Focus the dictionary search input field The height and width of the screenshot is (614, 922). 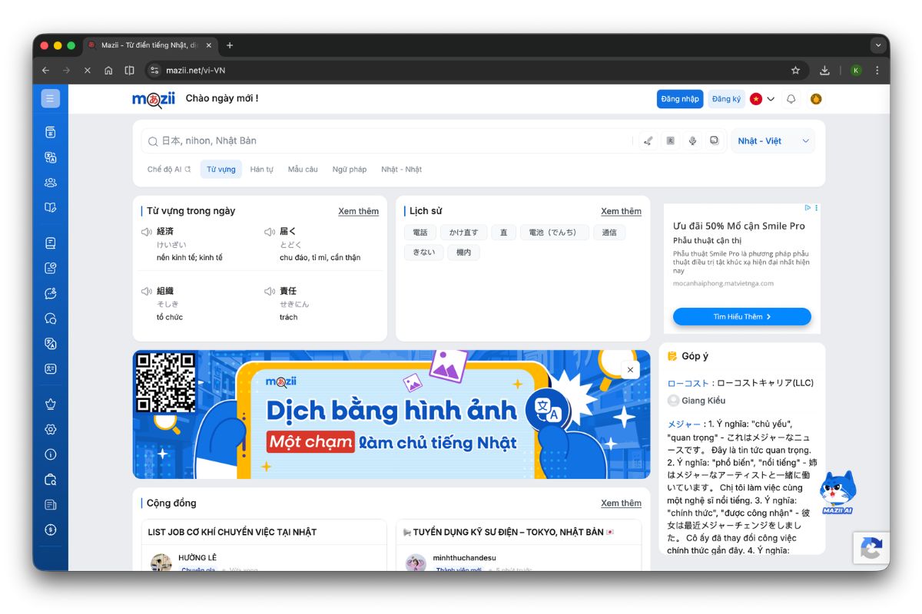pos(386,141)
